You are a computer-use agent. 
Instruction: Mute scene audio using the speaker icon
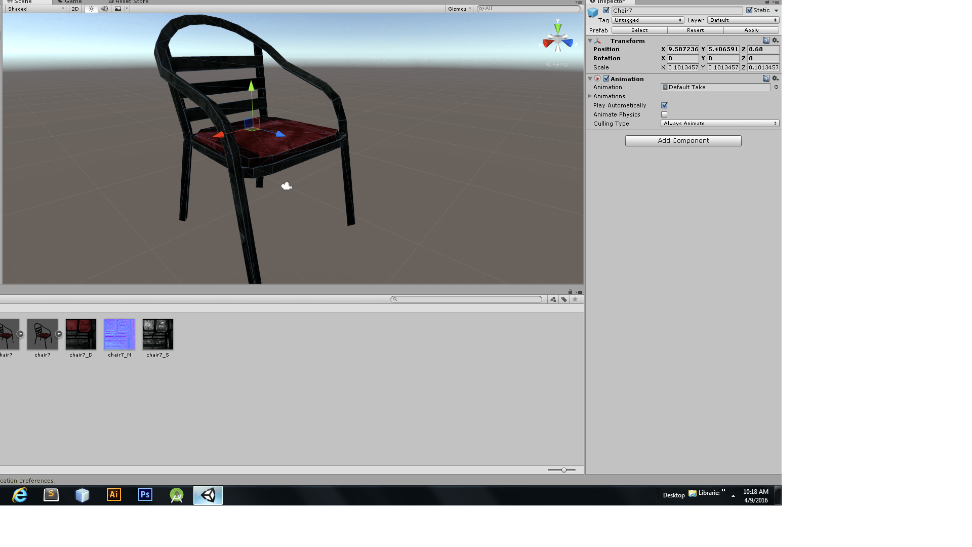(x=104, y=9)
